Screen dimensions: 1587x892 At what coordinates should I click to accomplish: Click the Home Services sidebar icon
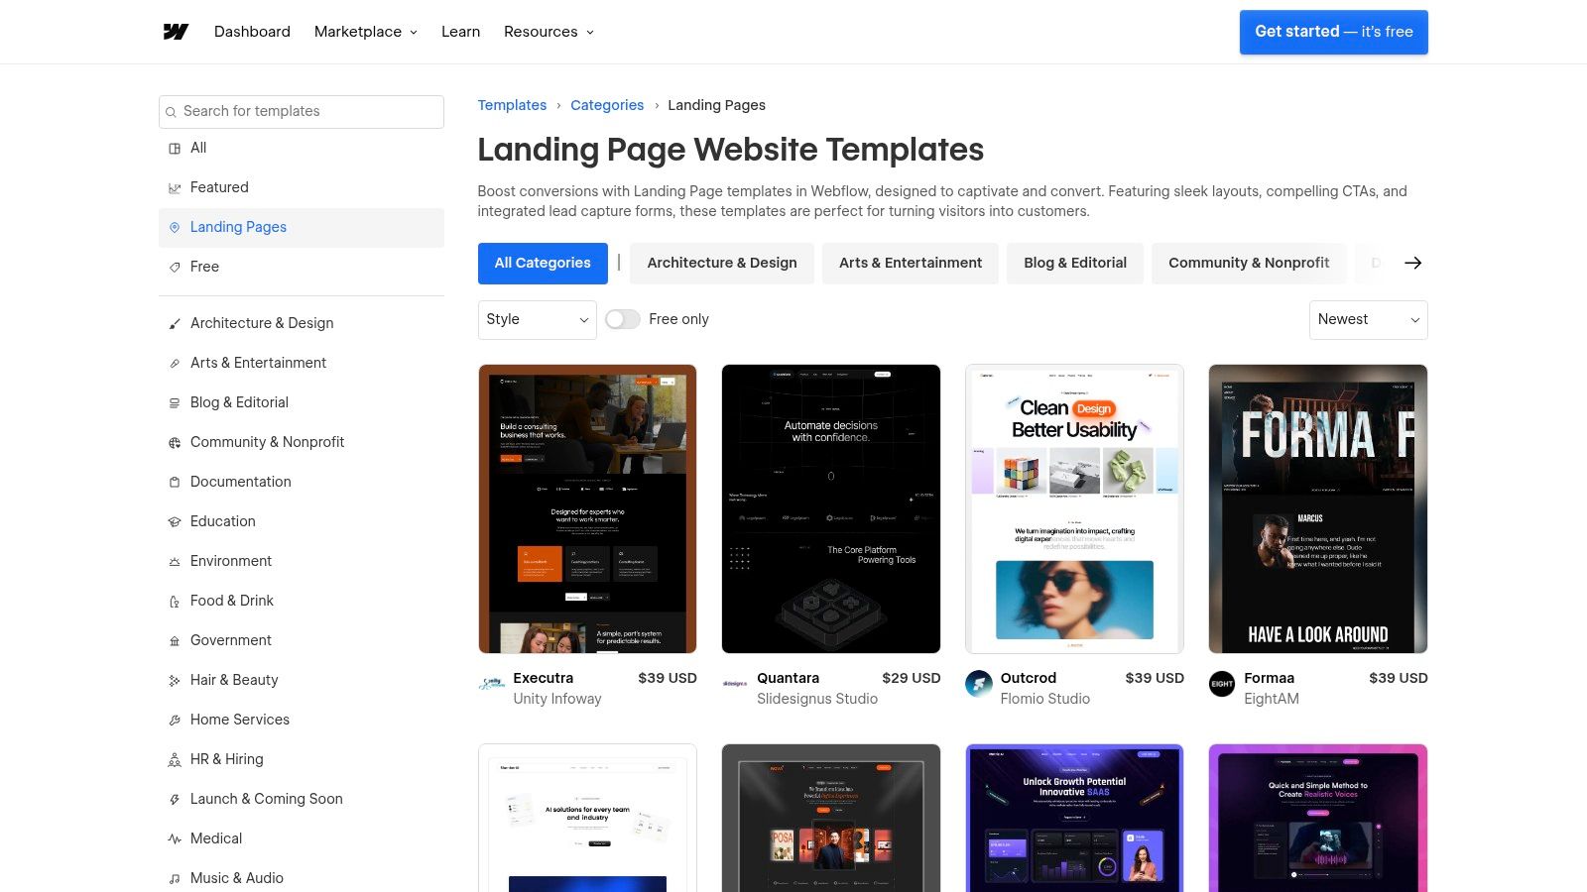pos(175,720)
